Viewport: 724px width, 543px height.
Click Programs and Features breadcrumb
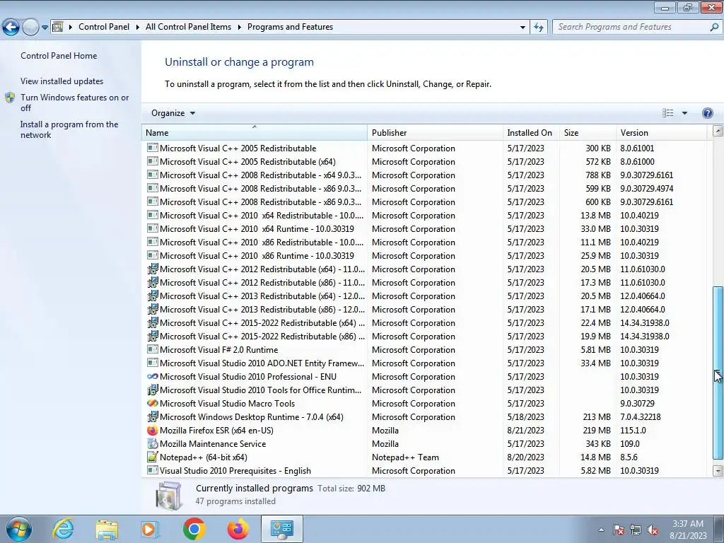pos(290,27)
